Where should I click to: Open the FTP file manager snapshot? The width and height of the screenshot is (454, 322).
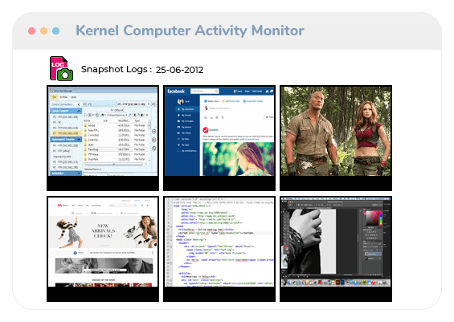(x=103, y=138)
